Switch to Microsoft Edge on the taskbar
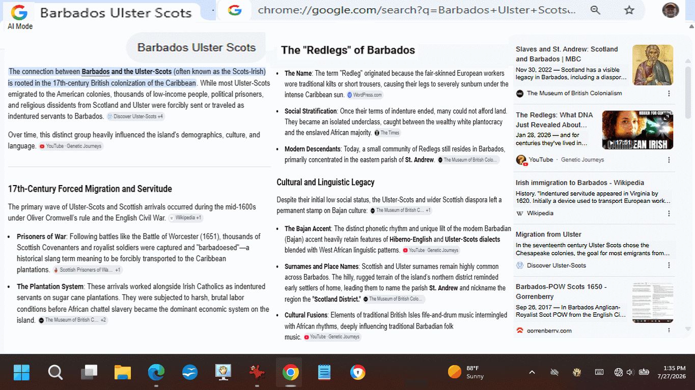The image size is (695, 390). [156, 373]
